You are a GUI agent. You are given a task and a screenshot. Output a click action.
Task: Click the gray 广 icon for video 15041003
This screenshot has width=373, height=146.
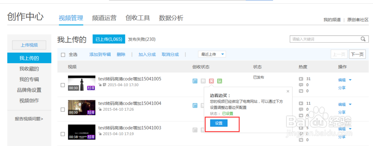195,130
